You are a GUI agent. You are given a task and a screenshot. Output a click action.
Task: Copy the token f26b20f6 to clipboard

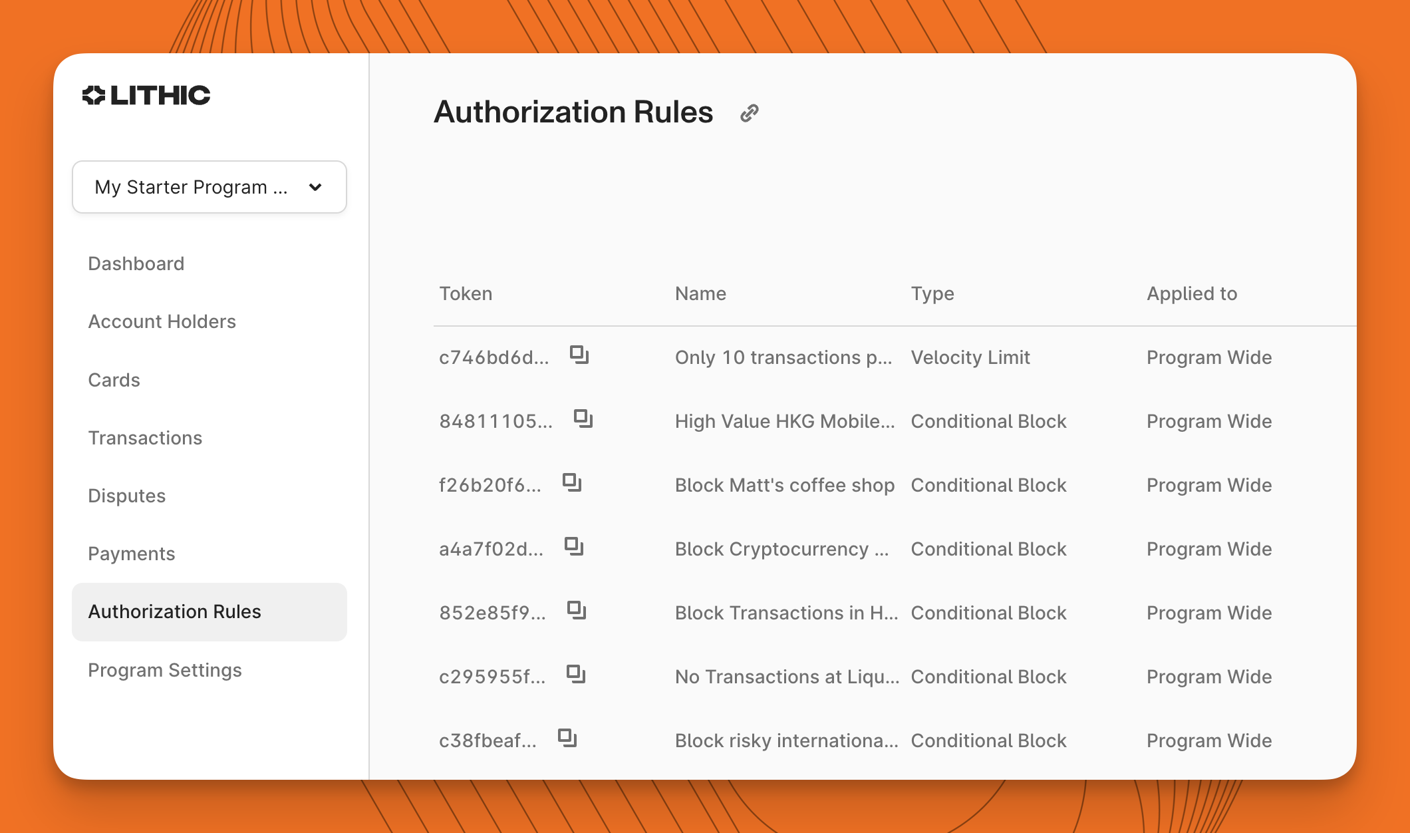tap(572, 484)
